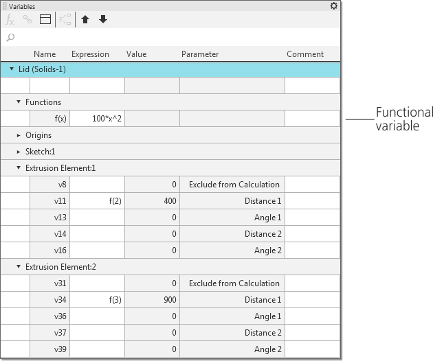Click the search magnifier icon
Viewport: 433px width, 361px height.
pos(10,37)
